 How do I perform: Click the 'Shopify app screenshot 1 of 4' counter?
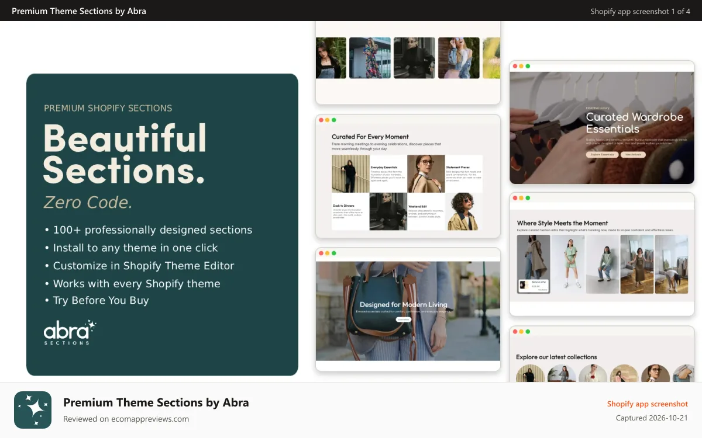640,11
